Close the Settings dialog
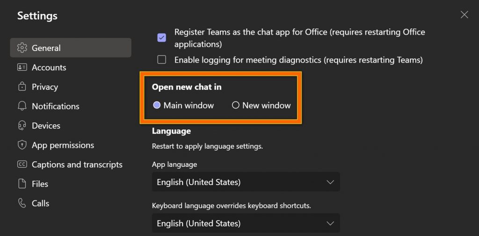 (x=464, y=15)
